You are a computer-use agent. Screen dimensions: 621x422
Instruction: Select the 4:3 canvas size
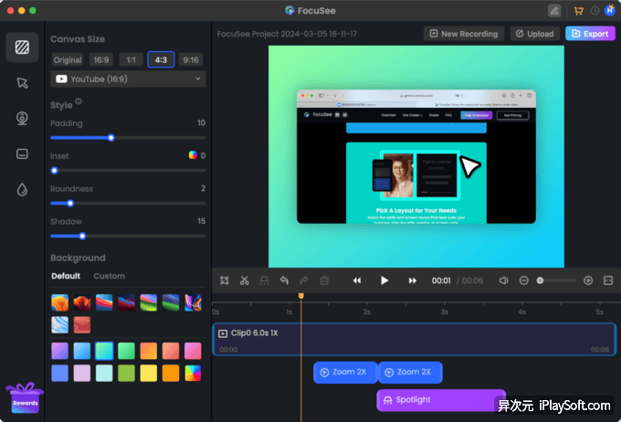(161, 60)
